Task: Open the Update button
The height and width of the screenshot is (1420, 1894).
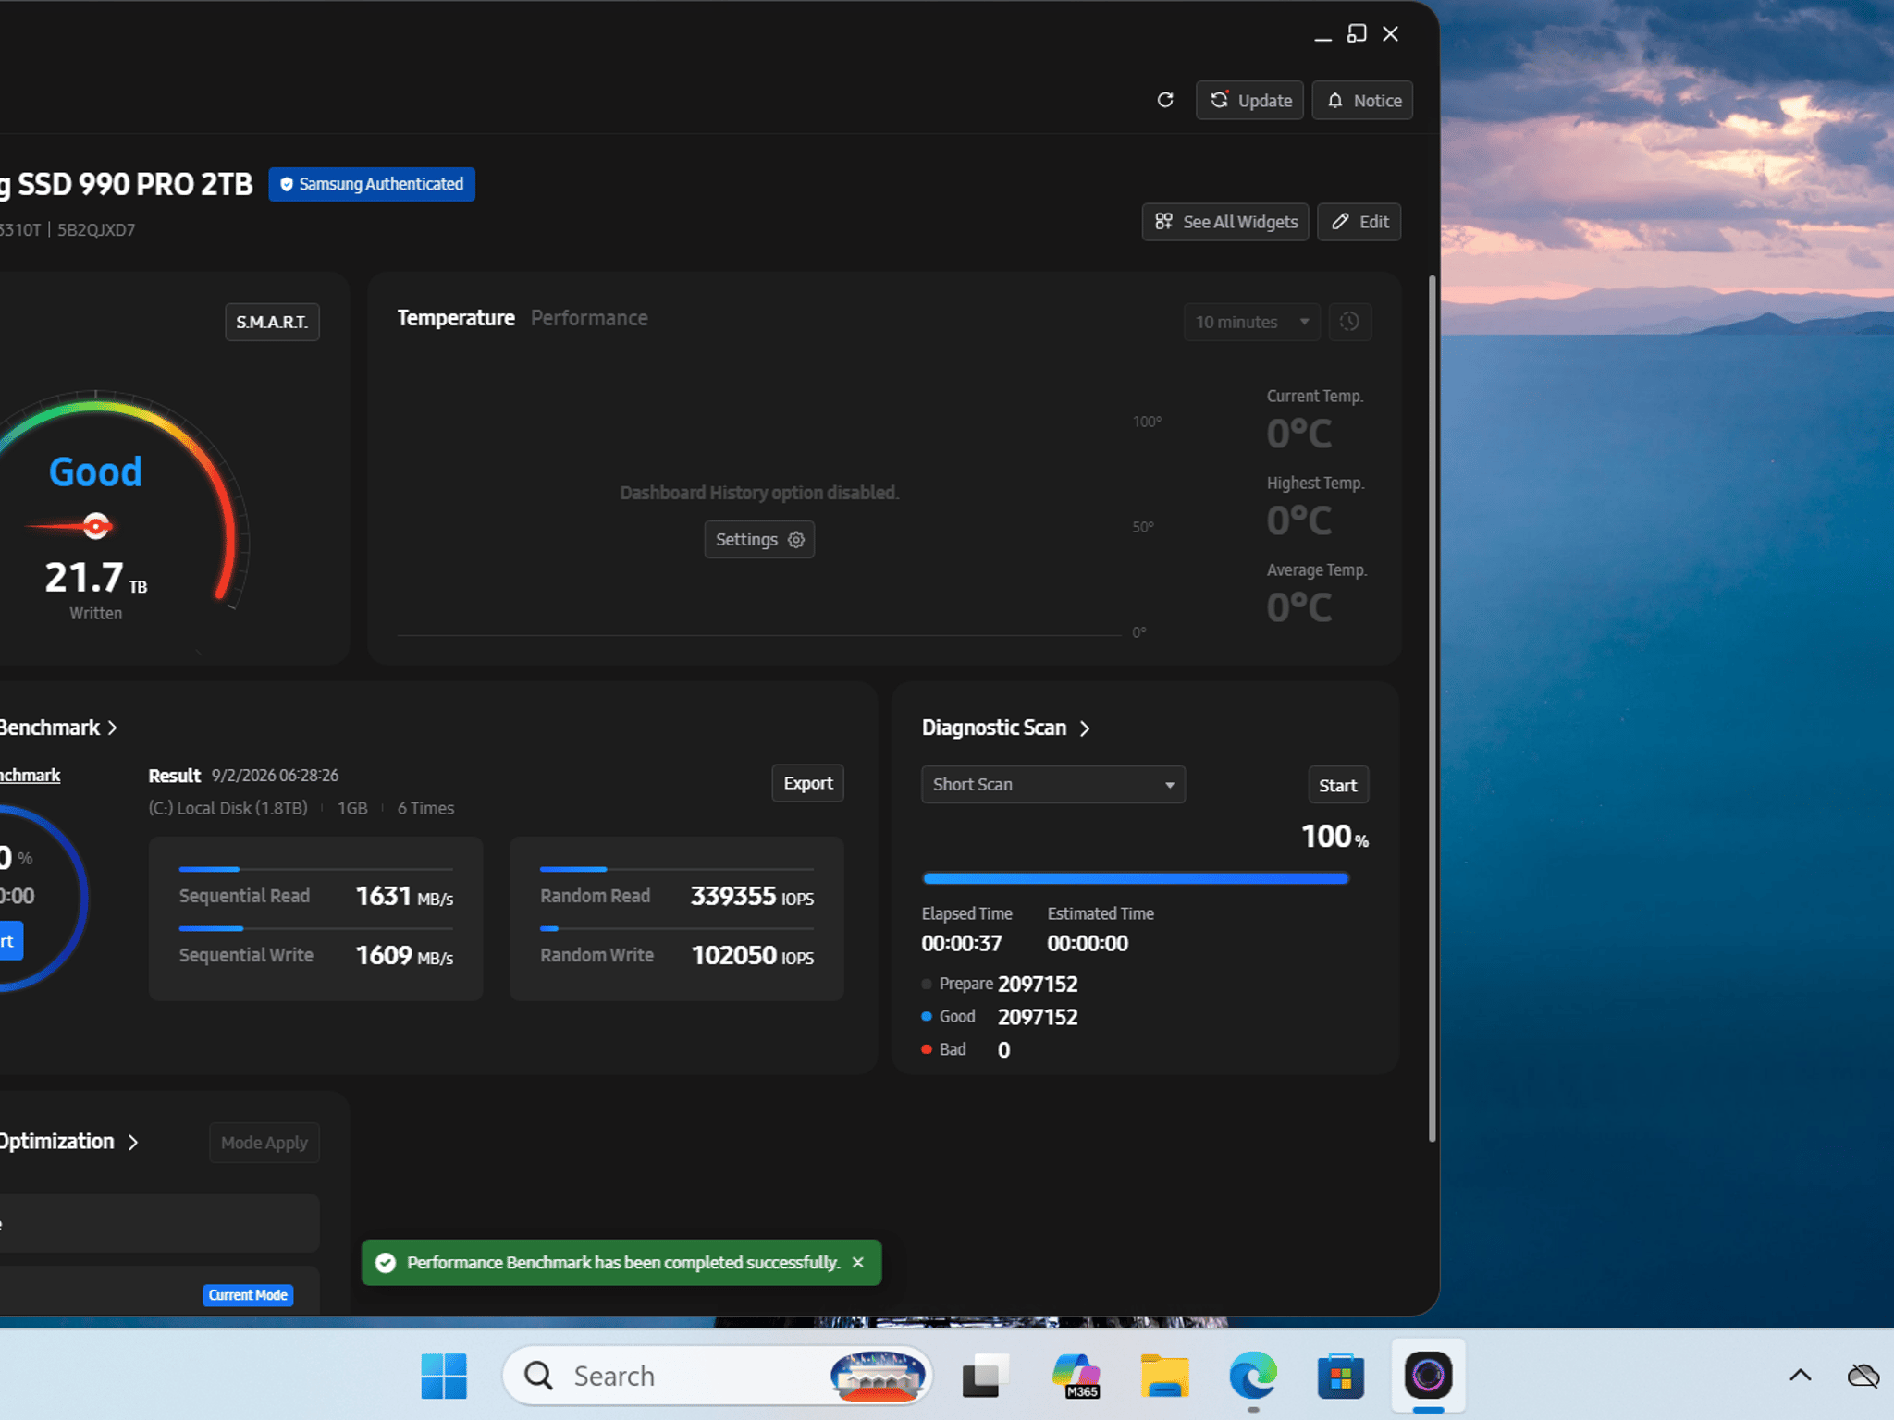Action: pos(1249,100)
